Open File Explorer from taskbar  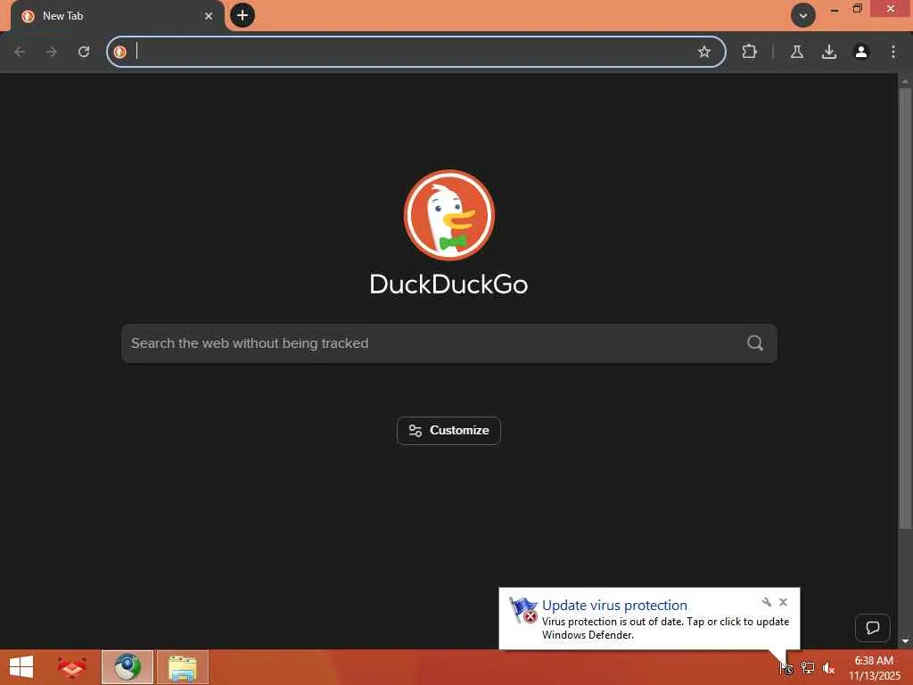click(182, 667)
